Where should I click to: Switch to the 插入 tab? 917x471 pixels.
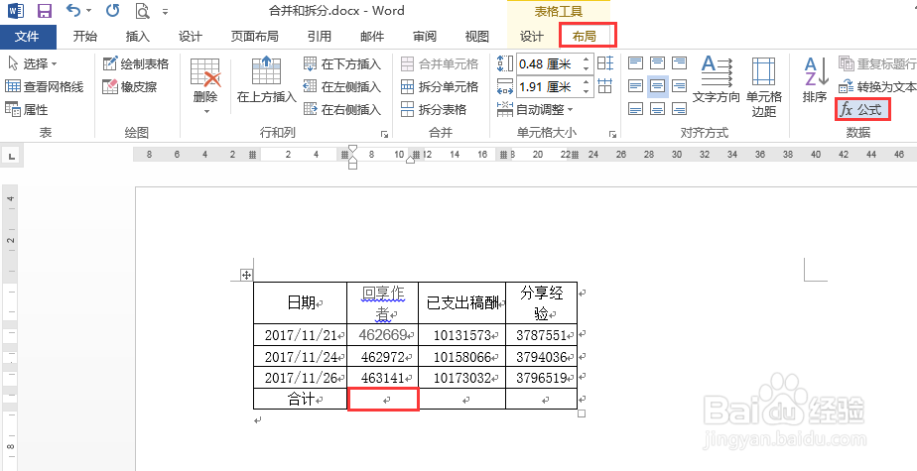[x=138, y=37]
